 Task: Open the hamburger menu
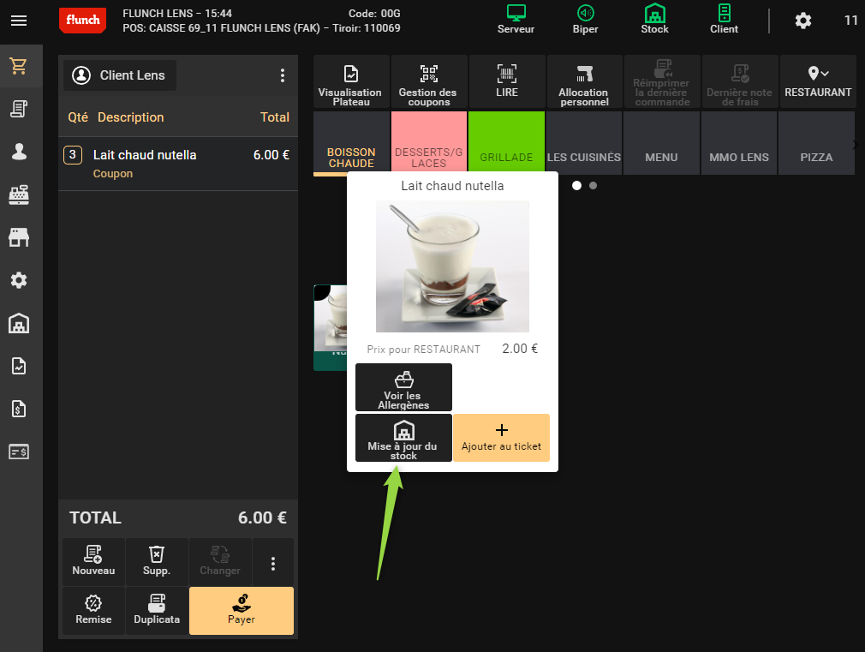click(19, 21)
